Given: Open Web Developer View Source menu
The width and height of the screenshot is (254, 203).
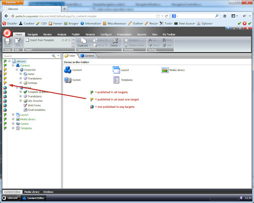Looking at the screenshot, I should pyautogui.click(x=185, y=23).
